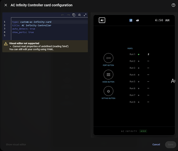Click the cloud status icon

point(137,20)
